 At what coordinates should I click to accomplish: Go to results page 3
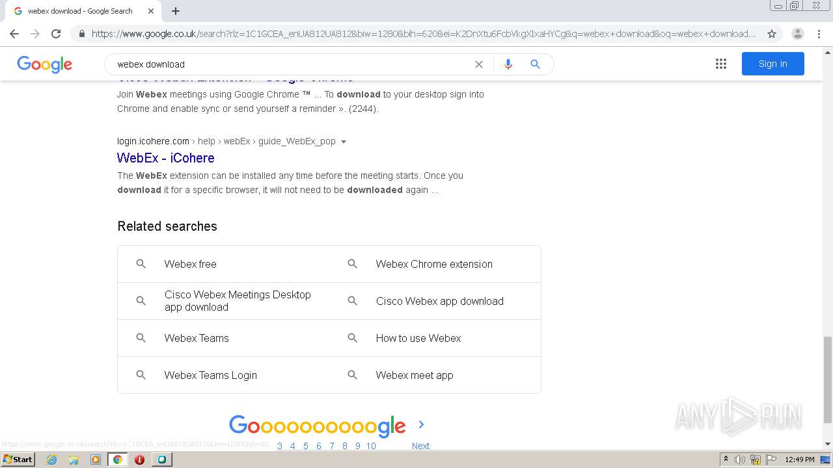(280, 446)
